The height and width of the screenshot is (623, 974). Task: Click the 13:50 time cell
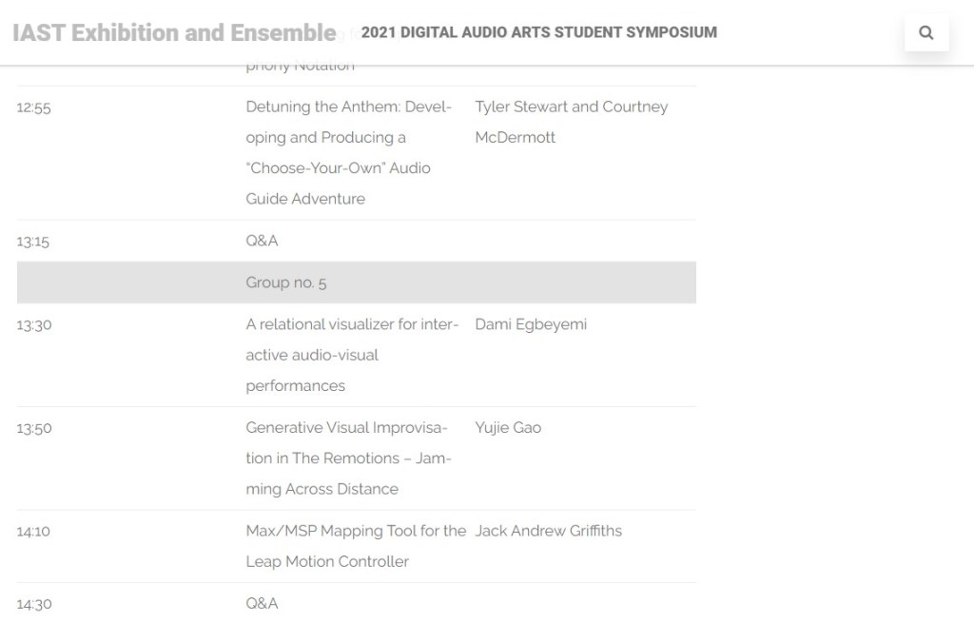34,429
